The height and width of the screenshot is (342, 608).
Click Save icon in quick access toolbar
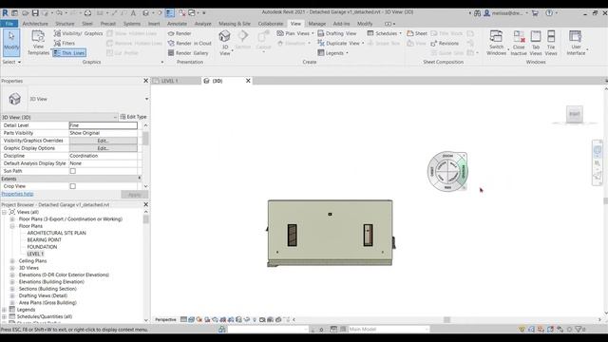pyautogui.click(x=35, y=12)
